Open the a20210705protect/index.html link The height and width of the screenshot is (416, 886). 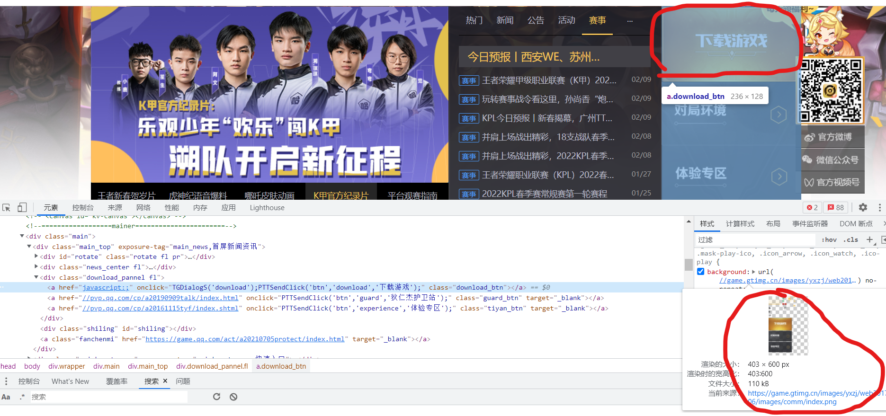coord(245,339)
